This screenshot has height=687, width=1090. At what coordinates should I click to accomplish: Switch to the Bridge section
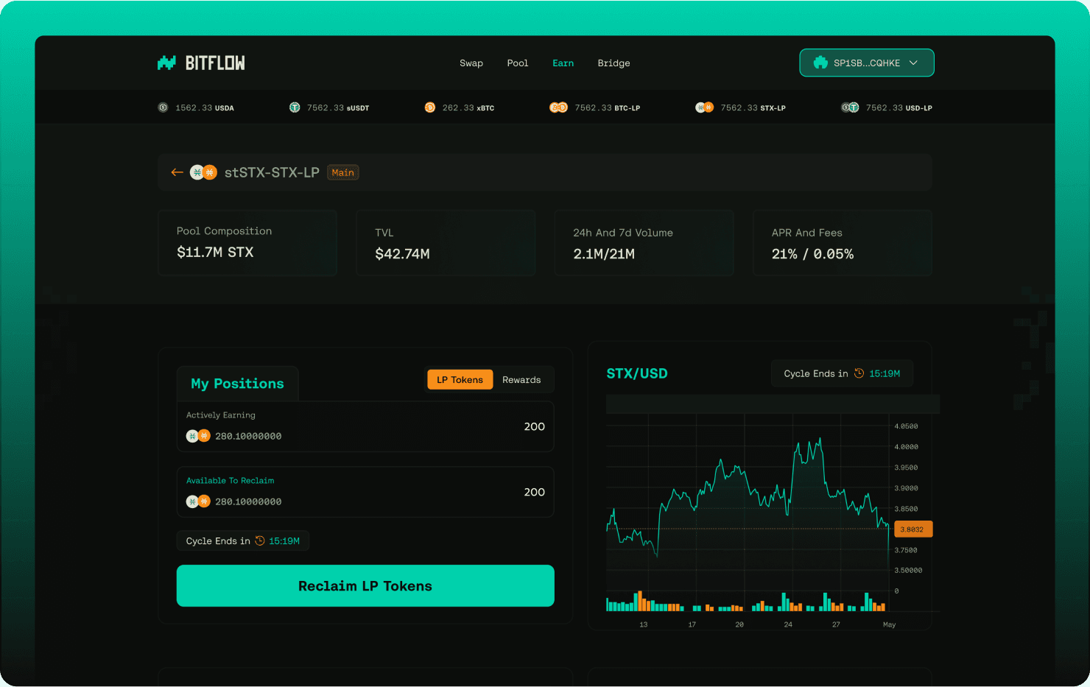tap(613, 63)
